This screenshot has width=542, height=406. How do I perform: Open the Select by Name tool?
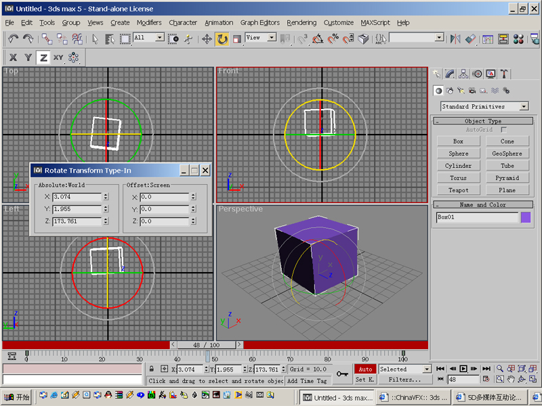coord(110,39)
